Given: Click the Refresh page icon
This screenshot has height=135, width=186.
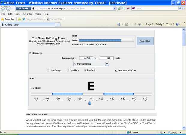Looking at the screenshot, I should click(123, 8).
